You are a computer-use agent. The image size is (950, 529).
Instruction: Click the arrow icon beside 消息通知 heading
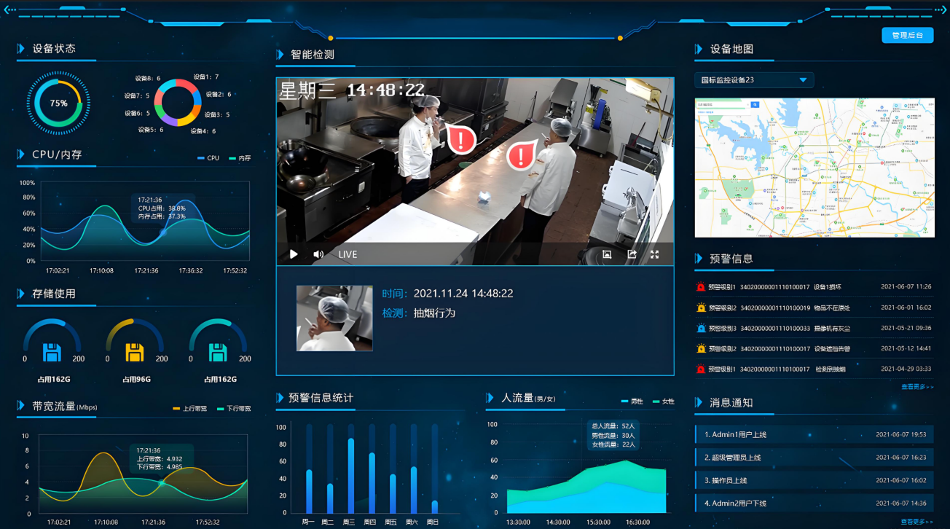pos(699,402)
